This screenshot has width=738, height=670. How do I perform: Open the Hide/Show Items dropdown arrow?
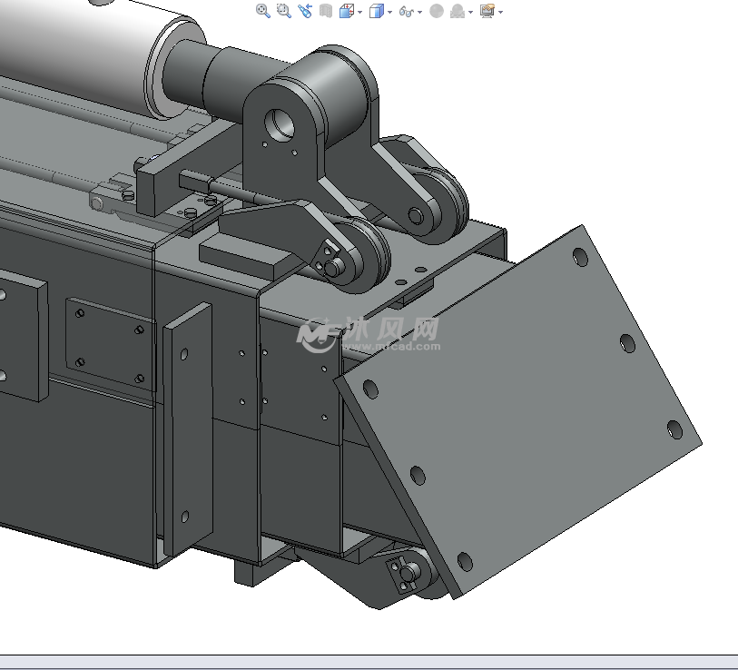click(x=419, y=12)
